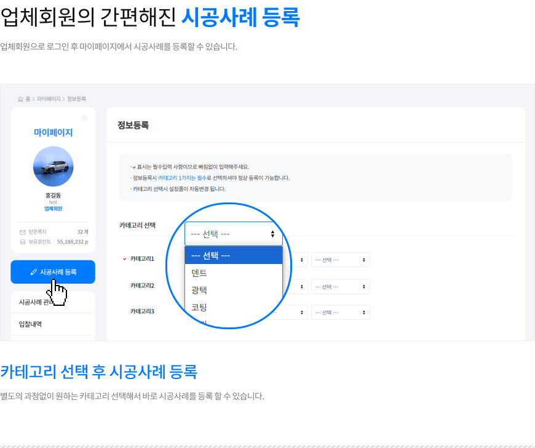535x448 pixels.
Task: Open the settings gear in the 마이페이지 card
Action: [84, 118]
